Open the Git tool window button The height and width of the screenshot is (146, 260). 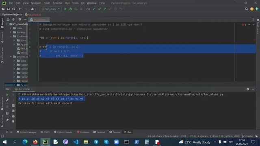coord(9,132)
